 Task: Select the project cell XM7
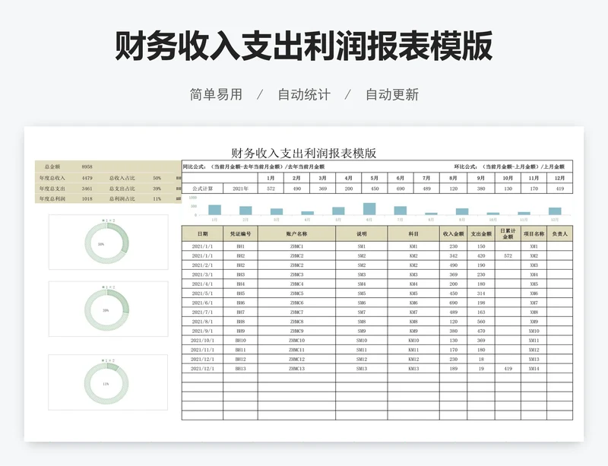coord(534,303)
